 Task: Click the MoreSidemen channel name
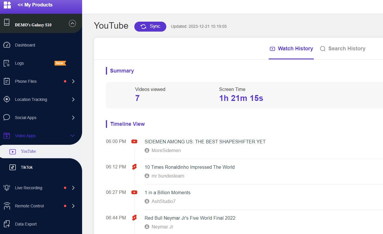166,150
